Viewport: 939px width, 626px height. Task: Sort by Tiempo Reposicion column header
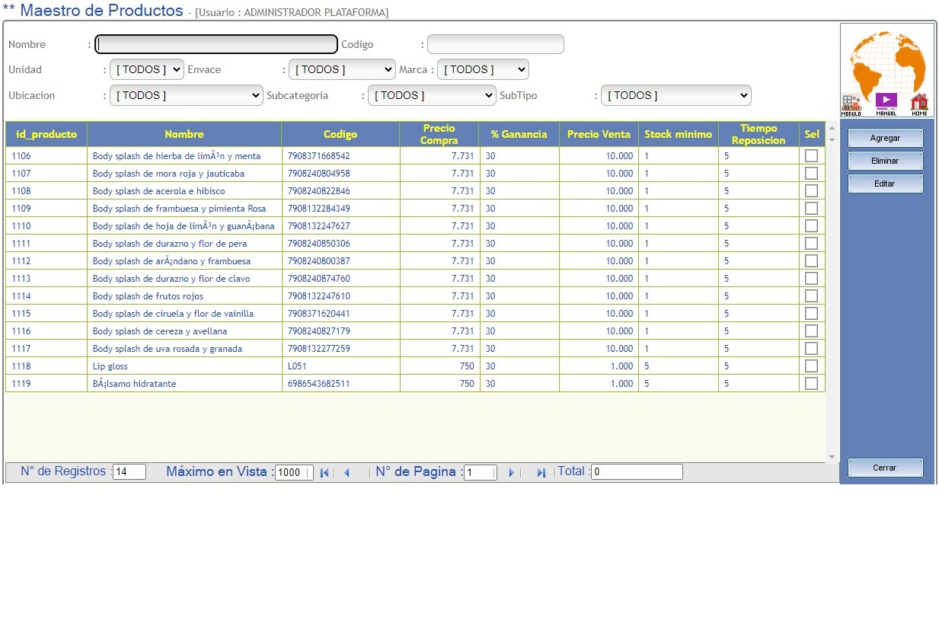pyautogui.click(x=759, y=134)
